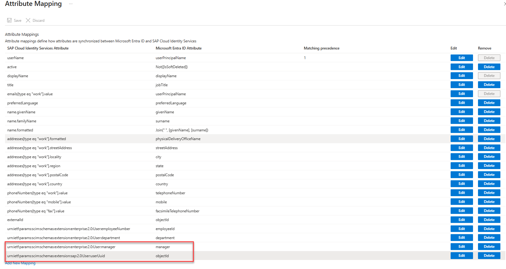
Task: Select the 'Join(" ", [givenName], [surname])' expression
Action: 182,130
